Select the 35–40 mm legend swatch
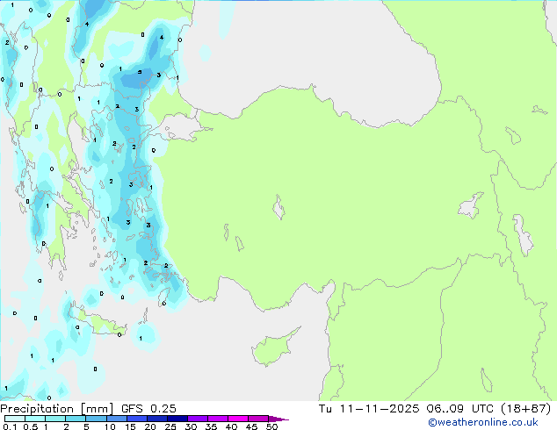 pos(218,419)
